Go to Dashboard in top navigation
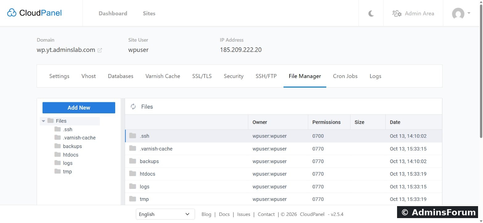Image resolution: width=483 pixels, height=223 pixels. click(113, 14)
